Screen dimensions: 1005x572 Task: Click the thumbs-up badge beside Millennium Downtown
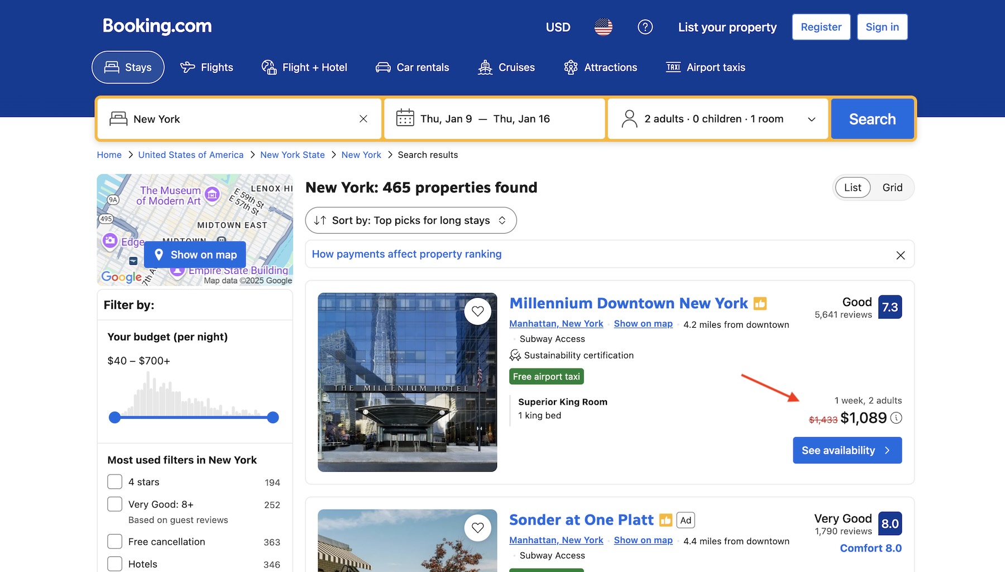click(760, 303)
